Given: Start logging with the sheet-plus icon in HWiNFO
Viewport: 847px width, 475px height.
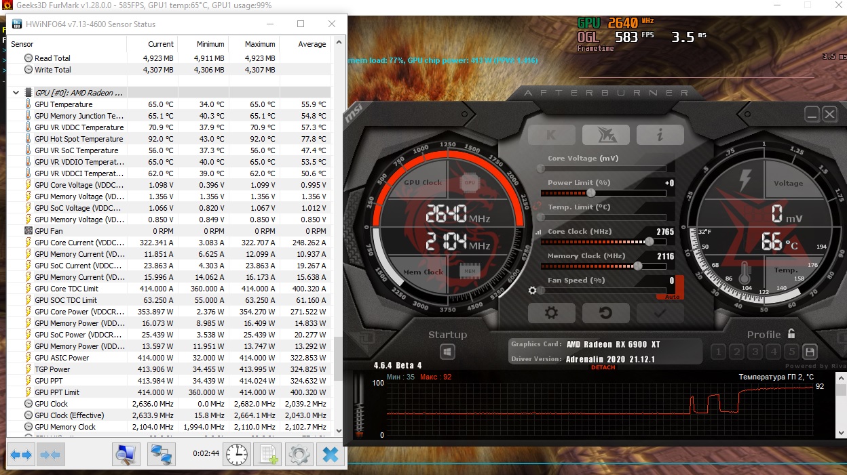Looking at the screenshot, I should (267, 455).
